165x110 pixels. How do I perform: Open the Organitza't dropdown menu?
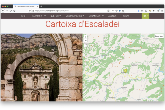point(96,16)
